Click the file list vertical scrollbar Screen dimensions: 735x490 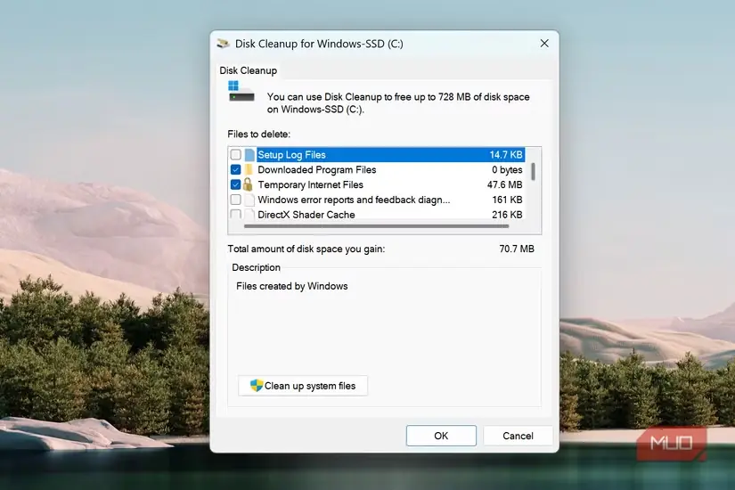coord(533,172)
